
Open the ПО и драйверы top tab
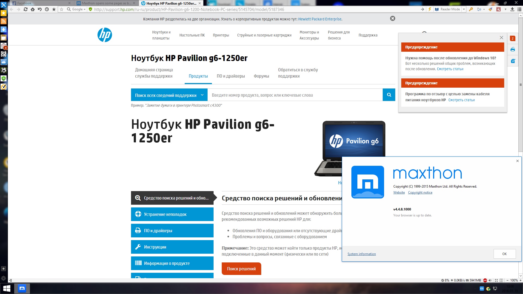click(x=231, y=76)
